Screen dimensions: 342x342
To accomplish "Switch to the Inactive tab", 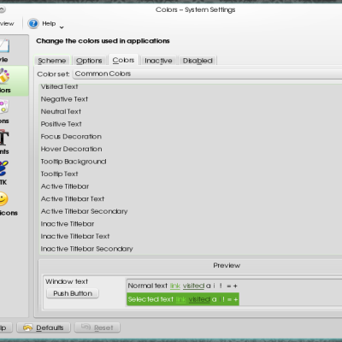I will [158, 61].
